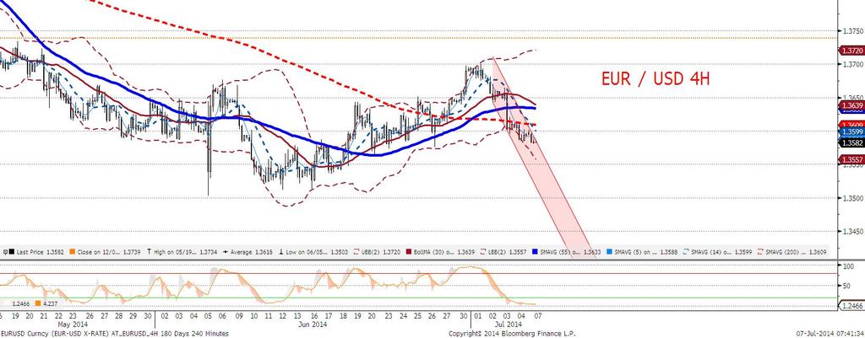The image size is (865, 338).
Task: Click the orange Close legend swatch
Action: pyautogui.click(x=73, y=251)
